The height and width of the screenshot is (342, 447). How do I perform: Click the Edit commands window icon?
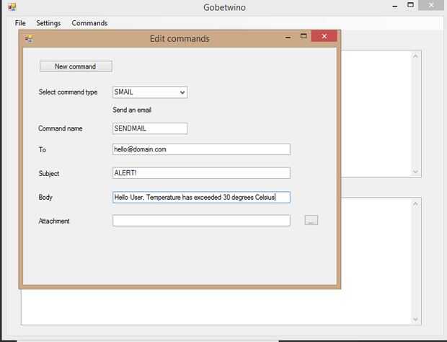click(x=29, y=38)
